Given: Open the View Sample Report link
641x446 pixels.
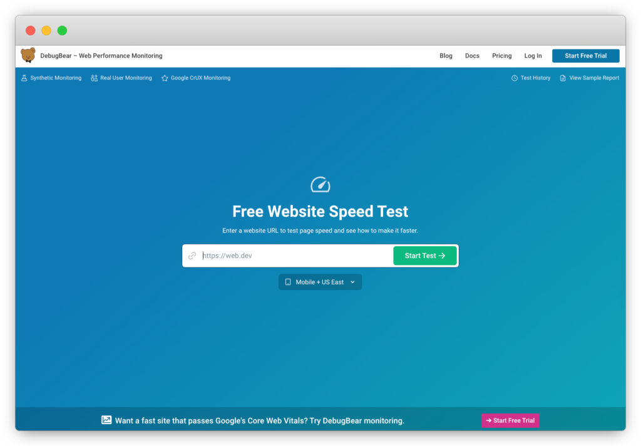Looking at the screenshot, I should click(x=590, y=78).
